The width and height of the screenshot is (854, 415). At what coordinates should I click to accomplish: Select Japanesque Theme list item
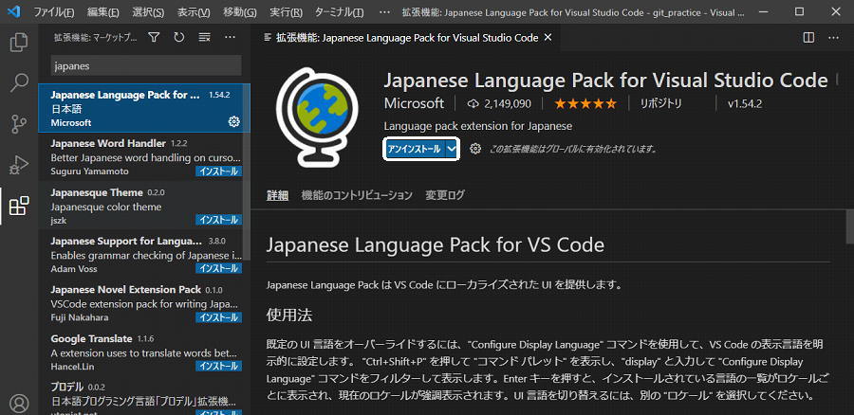(140, 205)
